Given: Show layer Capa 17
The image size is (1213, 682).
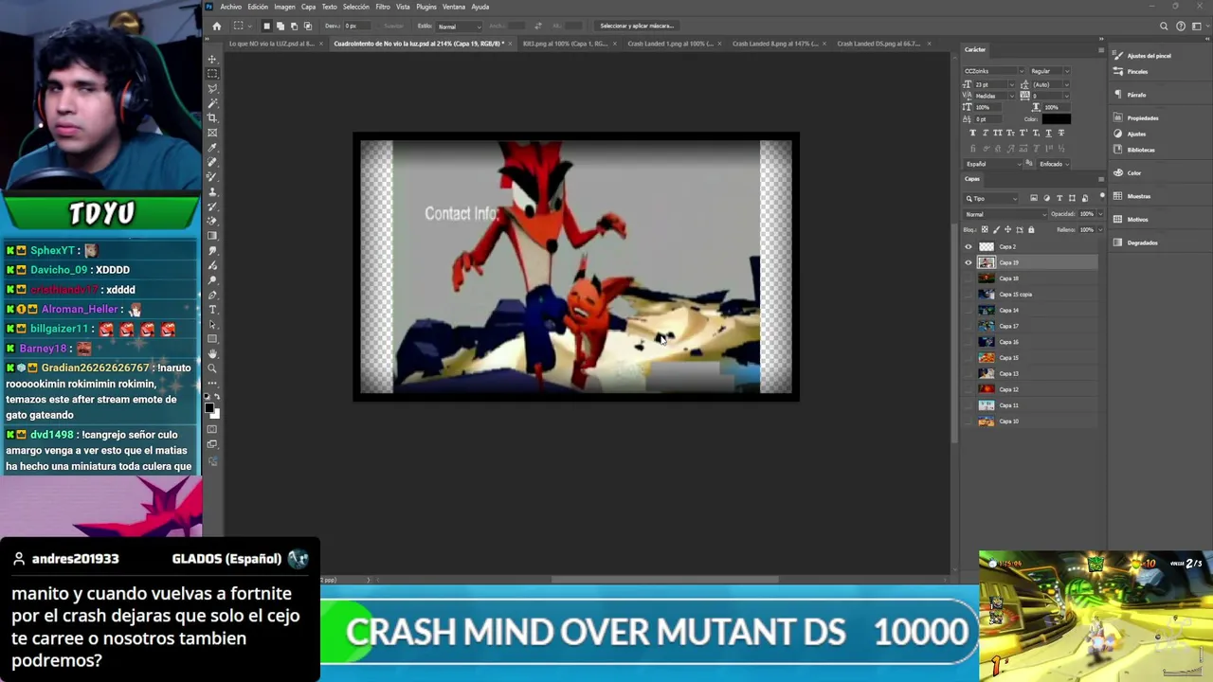Looking at the screenshot, I should pyautogui.click(x=969, y=326).
